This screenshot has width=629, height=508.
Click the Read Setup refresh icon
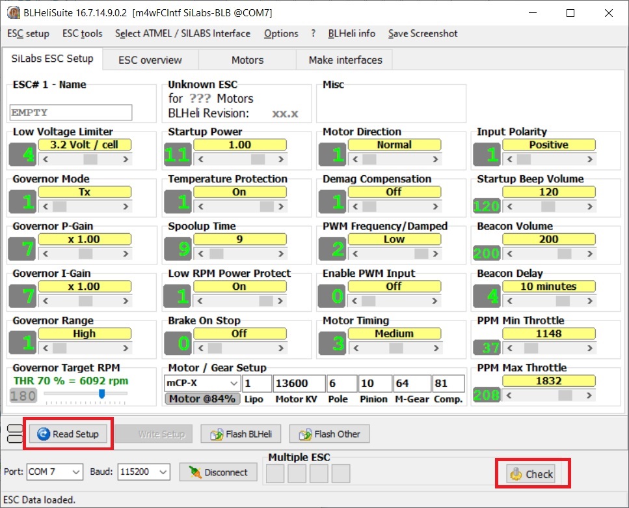(44, 434)
